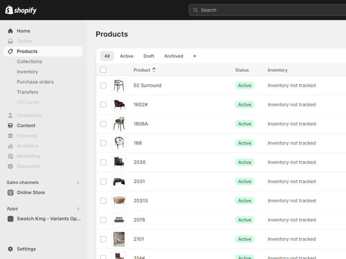Check the select-all products checkbox
The width and height of the screenshot is (346, 259).
coord(103,70)
